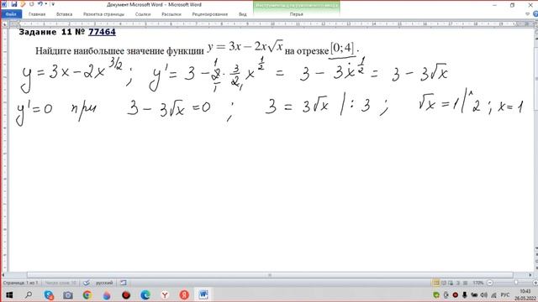Change language via русский in status bar
This screenshot has width=538, height=302.
[104, 283]
